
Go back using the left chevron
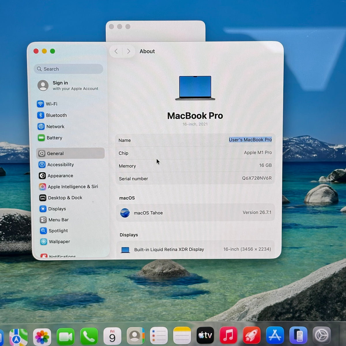click(116, 51)
